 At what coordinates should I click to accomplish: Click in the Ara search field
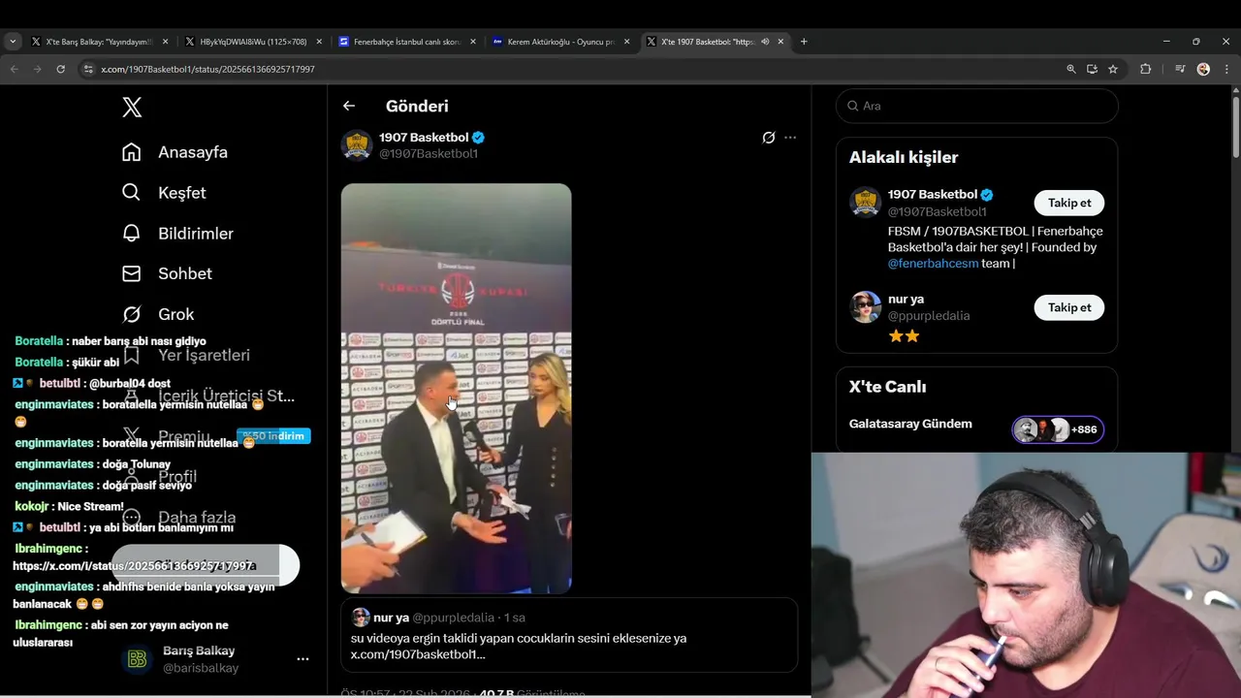[x=977, y=106]
